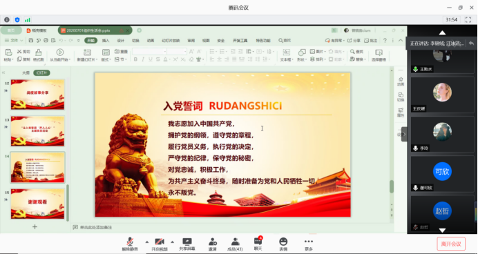Show the 成员(43) members list
This screenshot has height=254, width=478.
[235, 244]
